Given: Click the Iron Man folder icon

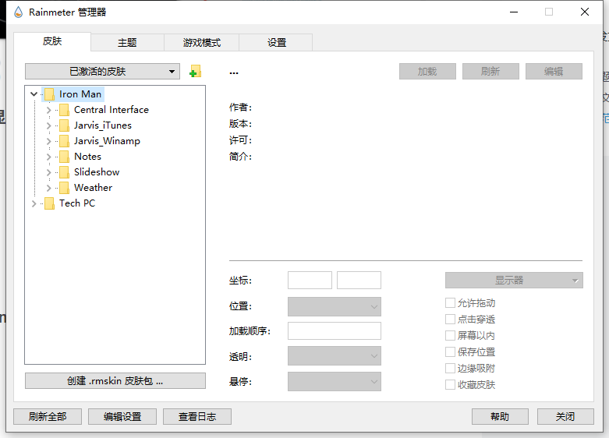Looking at the screenshot, I should [x=49, y=94].
